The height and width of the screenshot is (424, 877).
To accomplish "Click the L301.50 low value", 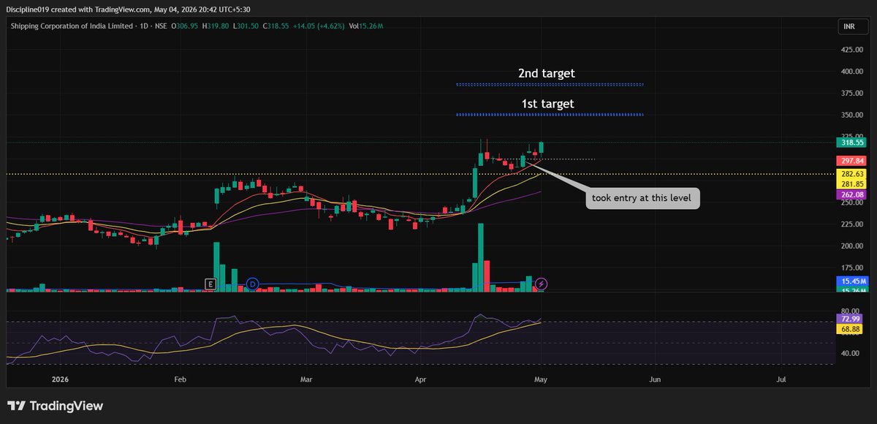I will coord(244,26).
